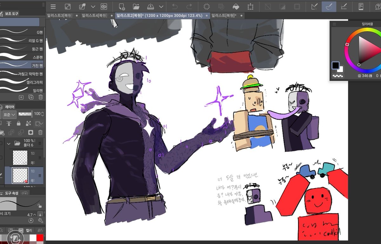This screenshot has width=381, height=244.
Task: Collapse the 폴더 6 layer folder
Action: [9, 143]
